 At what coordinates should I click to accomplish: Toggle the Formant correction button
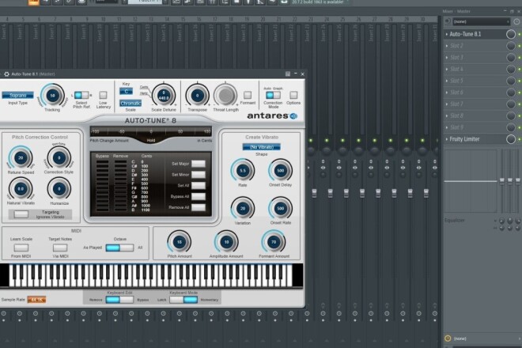click(248, 95)
